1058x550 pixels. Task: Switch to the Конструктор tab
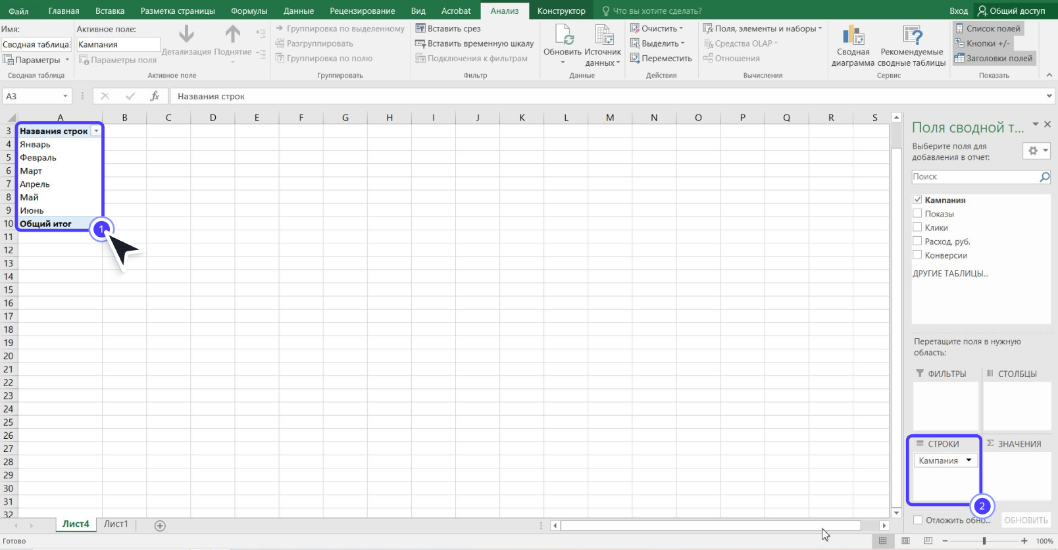[x=561, y=11]
